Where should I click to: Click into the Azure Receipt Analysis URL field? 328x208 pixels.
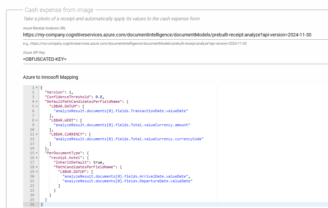[167, 35]
